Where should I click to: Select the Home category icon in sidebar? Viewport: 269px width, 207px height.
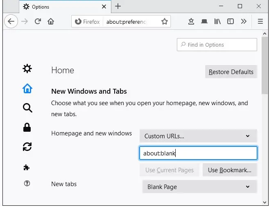pyautogui.click(x=27, y=88)
